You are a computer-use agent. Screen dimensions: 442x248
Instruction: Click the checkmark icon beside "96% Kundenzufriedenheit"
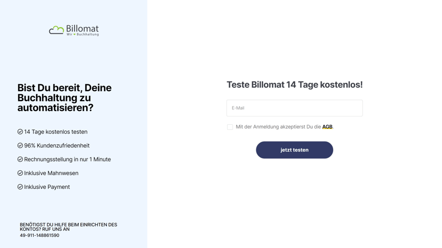point(20,145)
